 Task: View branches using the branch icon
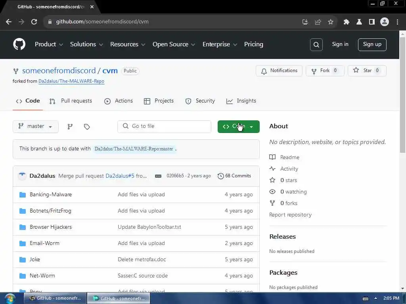[x=70, y=126]
